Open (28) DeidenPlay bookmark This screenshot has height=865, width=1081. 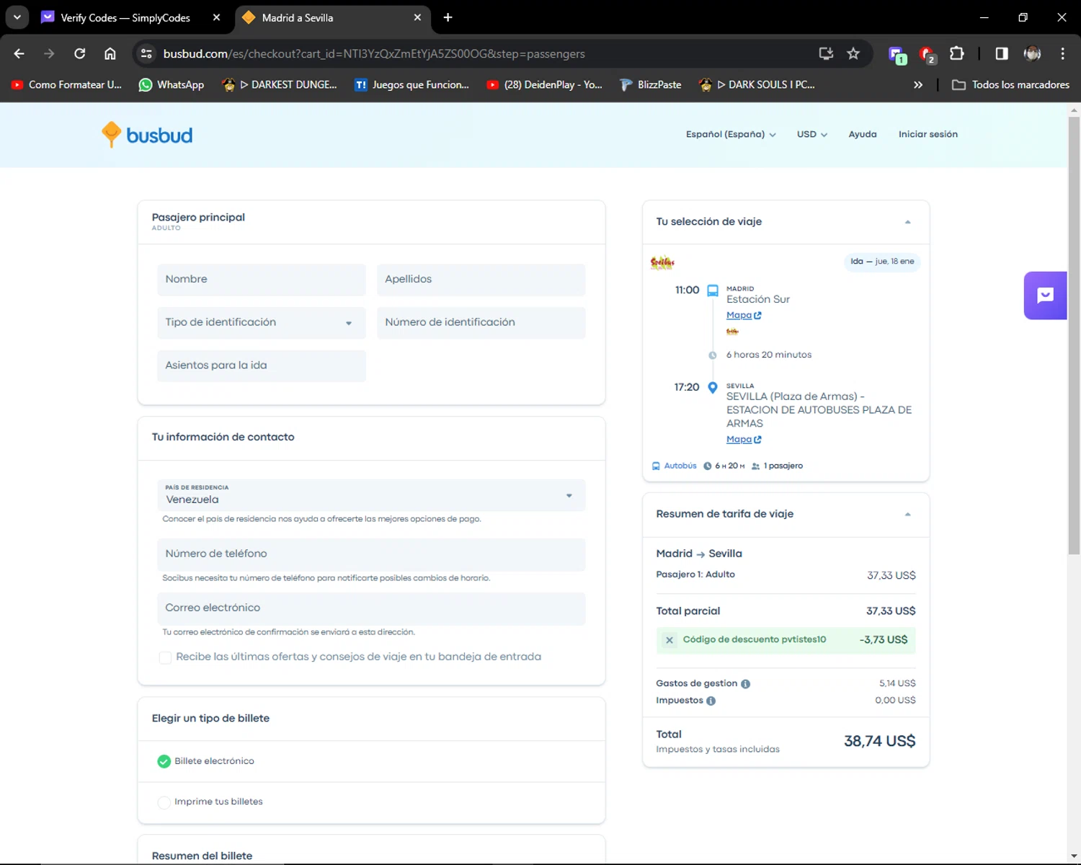click(x=545, y=84)
